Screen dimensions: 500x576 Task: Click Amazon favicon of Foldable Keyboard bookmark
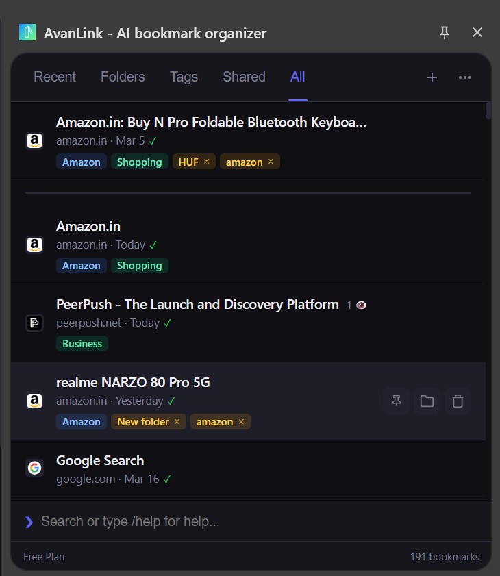[34, 140]
